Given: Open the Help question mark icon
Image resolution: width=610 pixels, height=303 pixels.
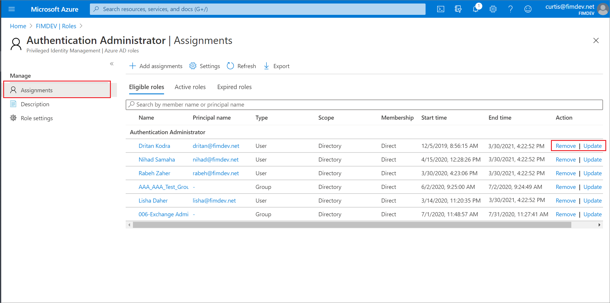Looking at the screenshot, I should [x=511, y=9].
